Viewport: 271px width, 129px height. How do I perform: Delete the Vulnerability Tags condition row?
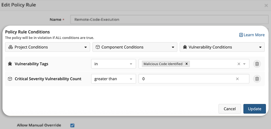click(257, 64)
